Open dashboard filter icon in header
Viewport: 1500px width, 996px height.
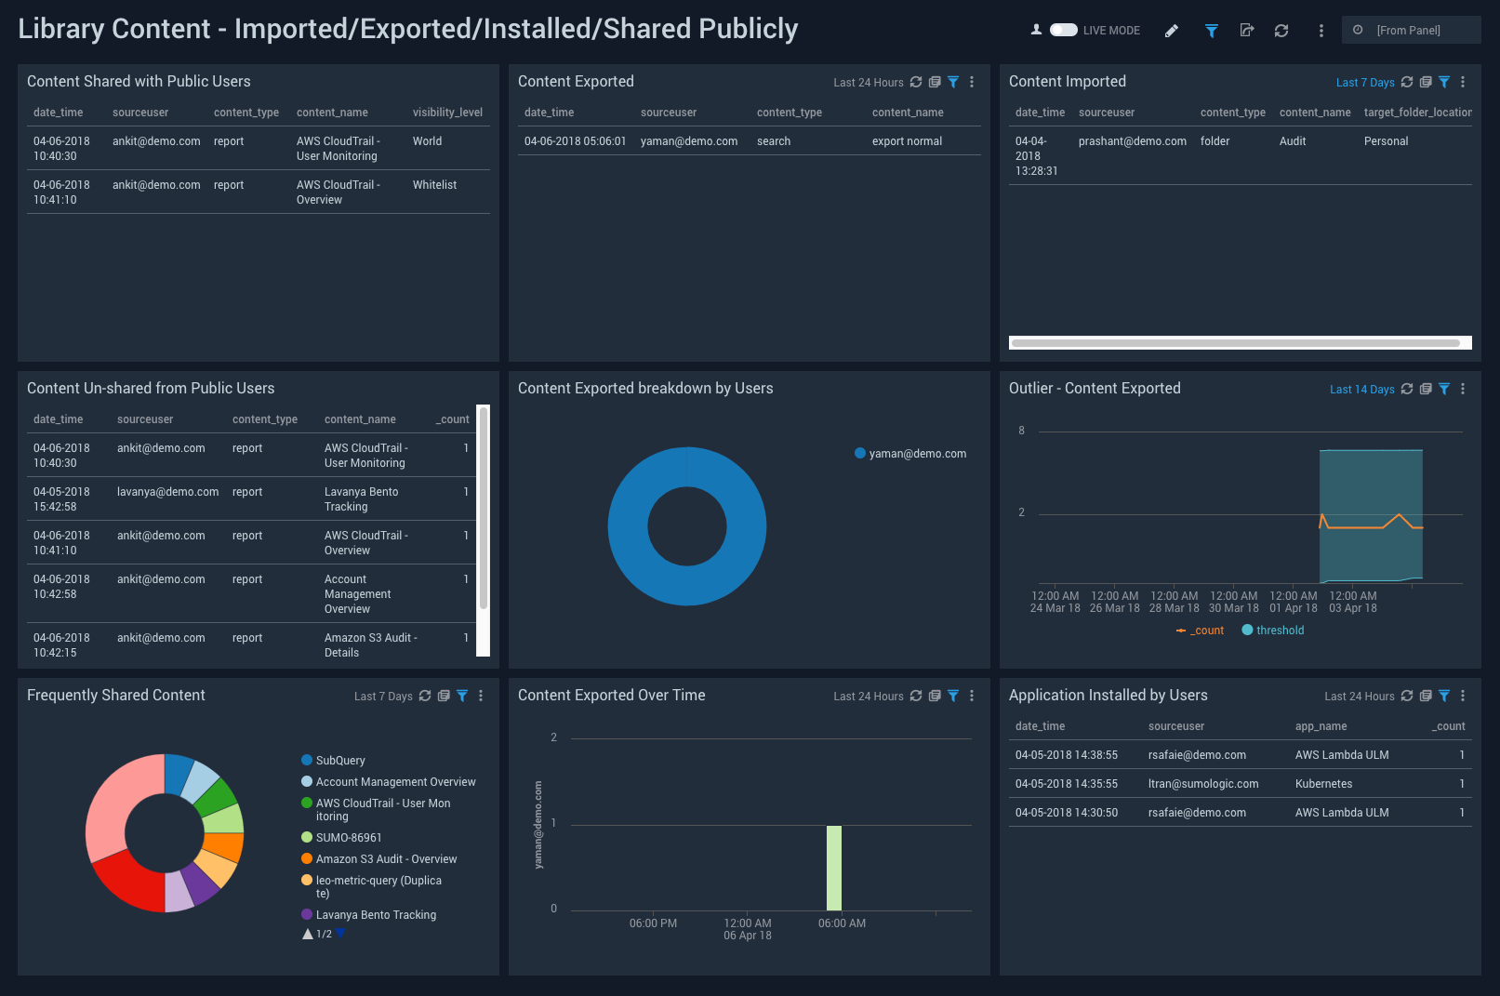coord(1211,31)
